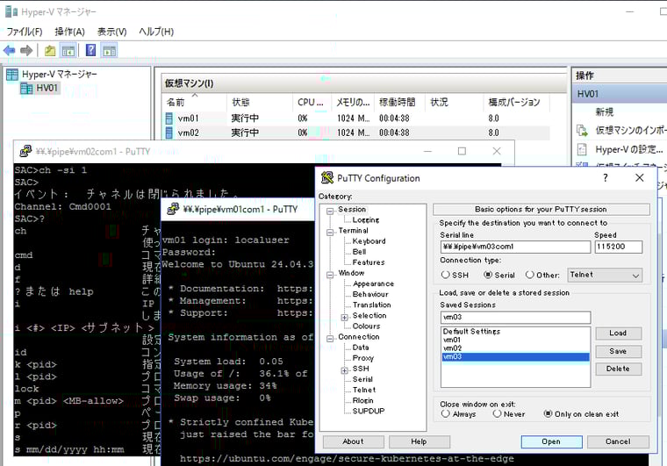Select vm03 in saved sessions list
Image resolution: width=667 pixels, height=466 pixels.
515,356
